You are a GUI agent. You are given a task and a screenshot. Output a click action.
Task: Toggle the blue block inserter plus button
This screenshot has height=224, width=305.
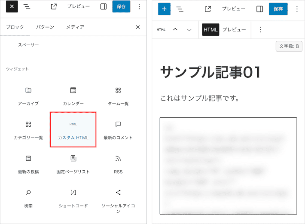[164, 9]
